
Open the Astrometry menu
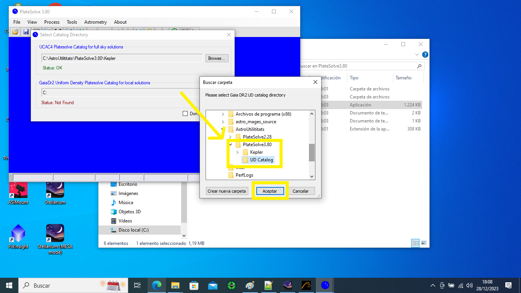[95, 22]
